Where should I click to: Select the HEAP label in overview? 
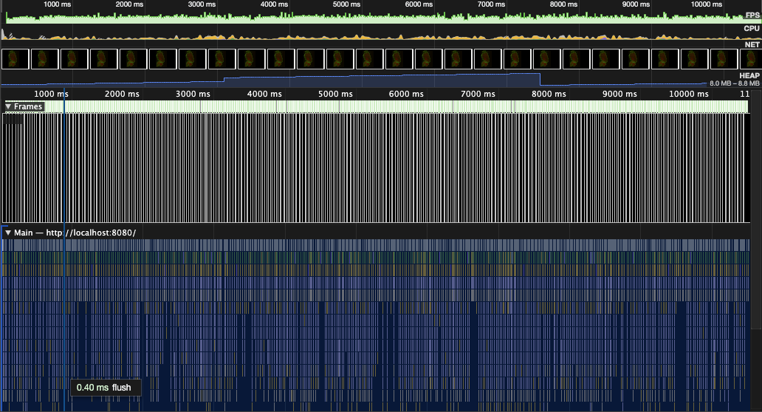pos(749,75)
